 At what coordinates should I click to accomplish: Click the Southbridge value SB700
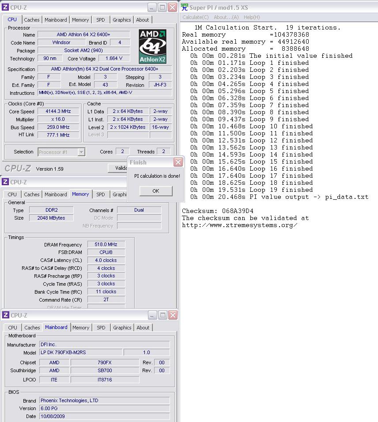coord(105,370)
